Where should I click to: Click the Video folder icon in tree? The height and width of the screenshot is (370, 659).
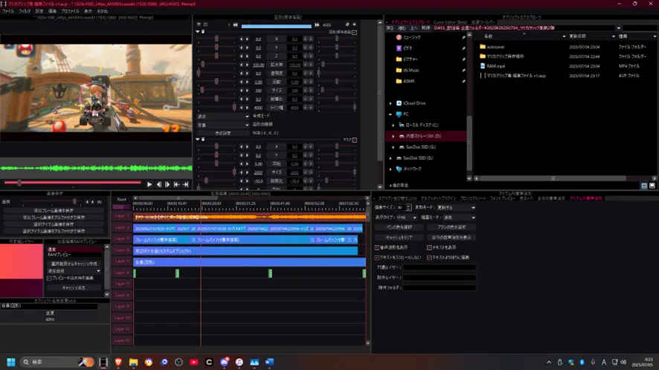pos(399,48)
